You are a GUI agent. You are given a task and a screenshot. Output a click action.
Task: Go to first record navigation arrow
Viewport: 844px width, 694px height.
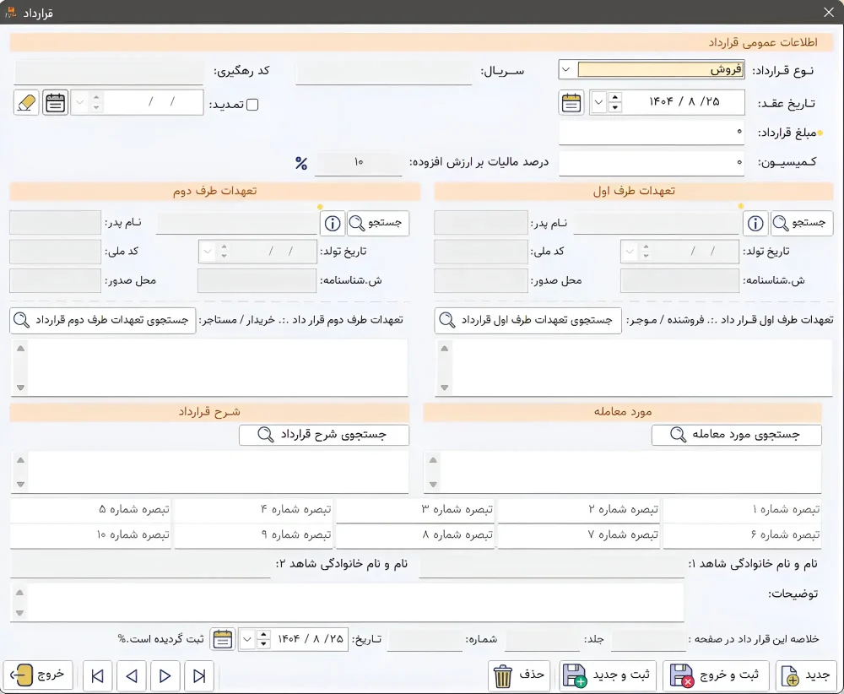[97, 675]
